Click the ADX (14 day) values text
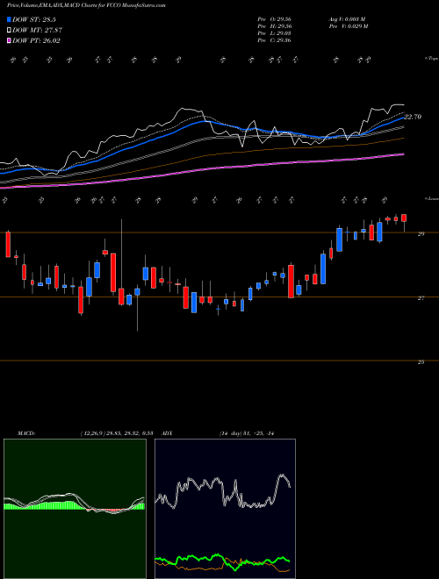The image size is (439, 579). click(x=247, y=433)
